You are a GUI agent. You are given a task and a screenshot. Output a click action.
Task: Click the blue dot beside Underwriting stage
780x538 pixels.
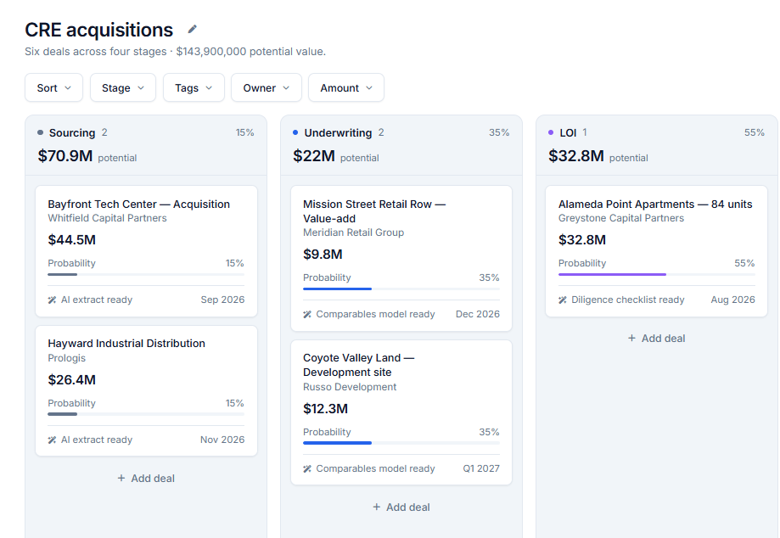click(x=295, y=132)
